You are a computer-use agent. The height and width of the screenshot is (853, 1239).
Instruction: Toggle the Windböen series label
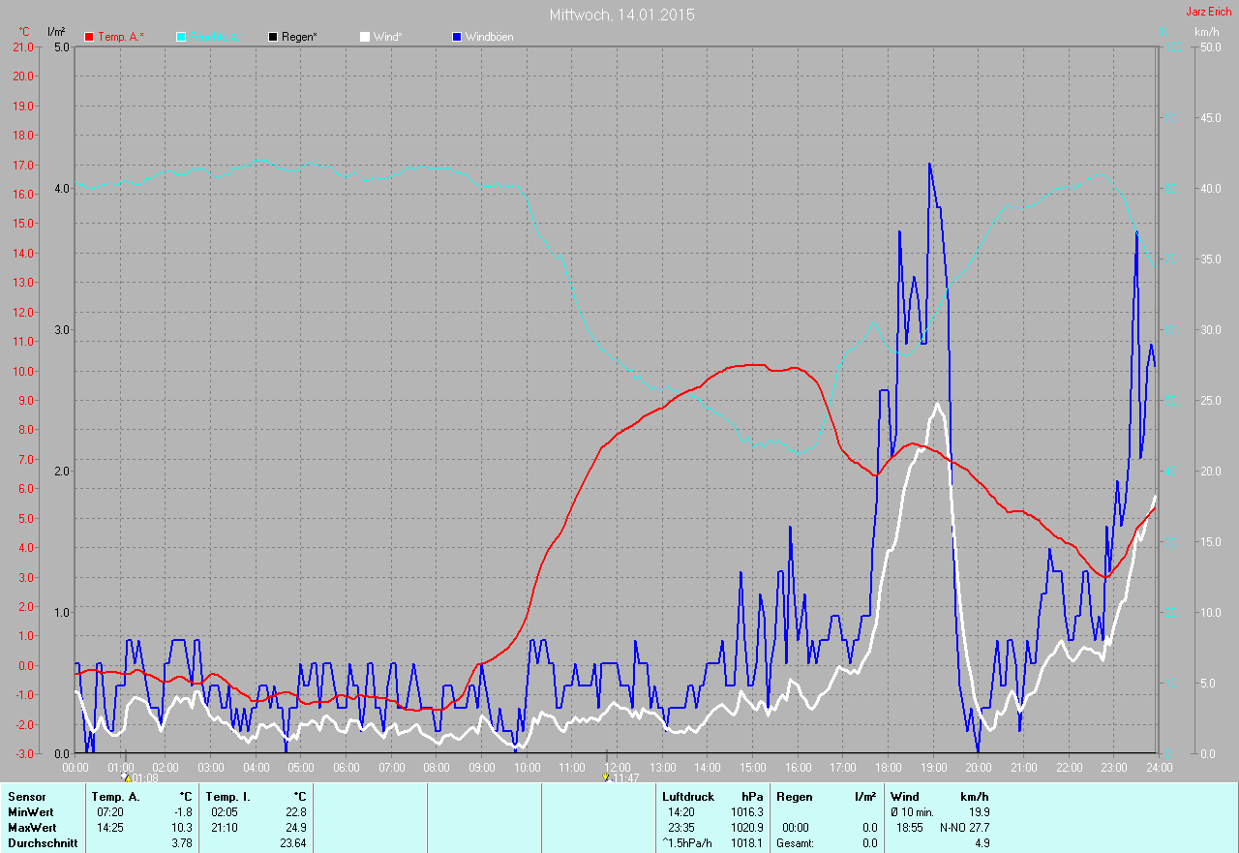pos(489,37)
